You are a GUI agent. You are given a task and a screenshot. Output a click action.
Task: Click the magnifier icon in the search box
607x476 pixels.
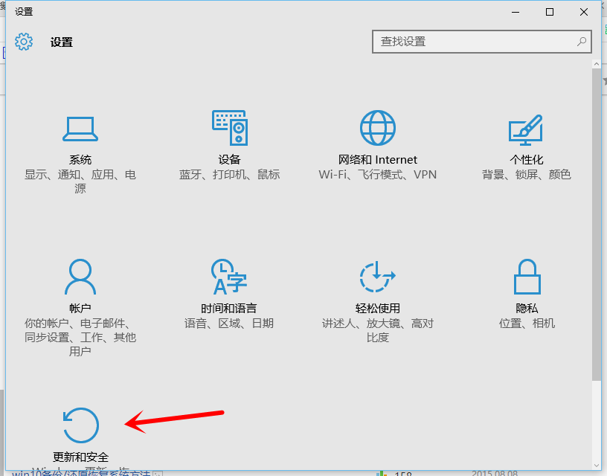point(581,42)
